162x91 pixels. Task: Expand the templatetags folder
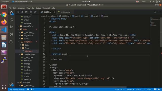29,54
